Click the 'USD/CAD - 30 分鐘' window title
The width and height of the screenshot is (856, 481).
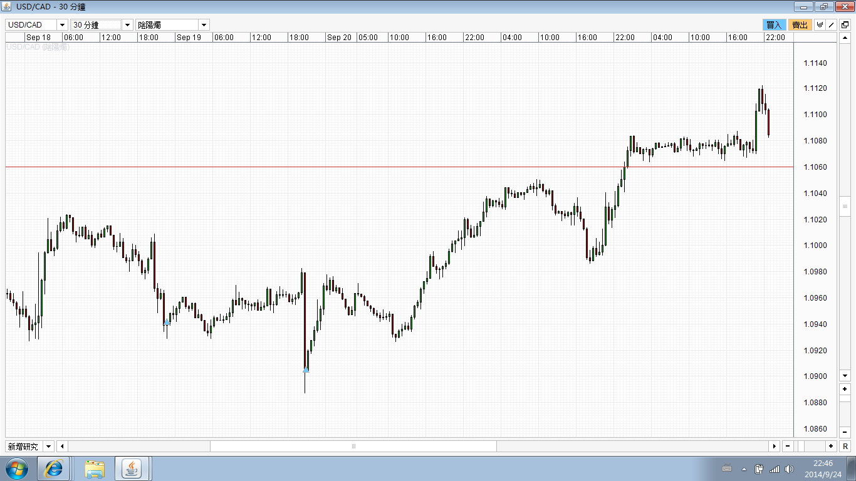(x=51, y=7)
